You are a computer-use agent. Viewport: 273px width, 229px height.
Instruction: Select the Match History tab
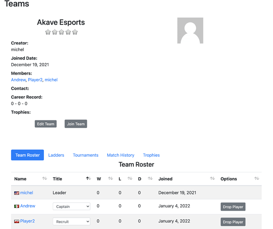tap(120, 155)
